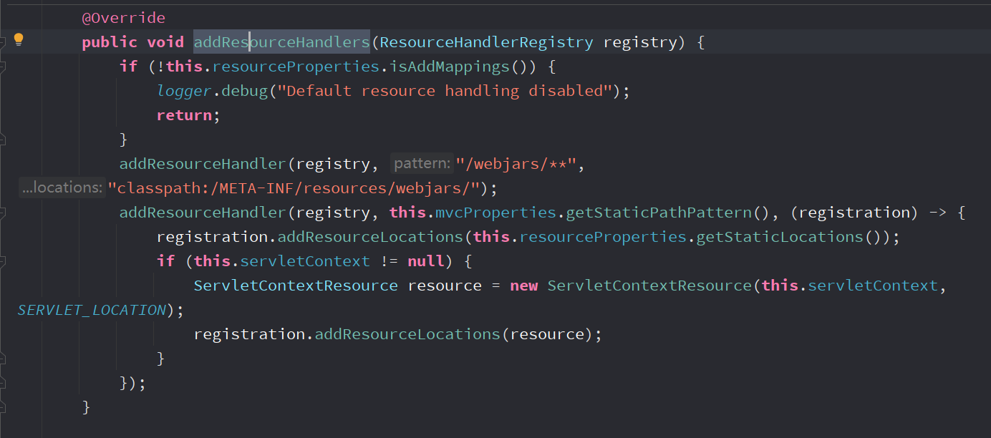Image resolution: width=991 pixels, height=438 pixels.
Task: Click the yellow lightbulb intention icon
Action: tap(19, 39)
